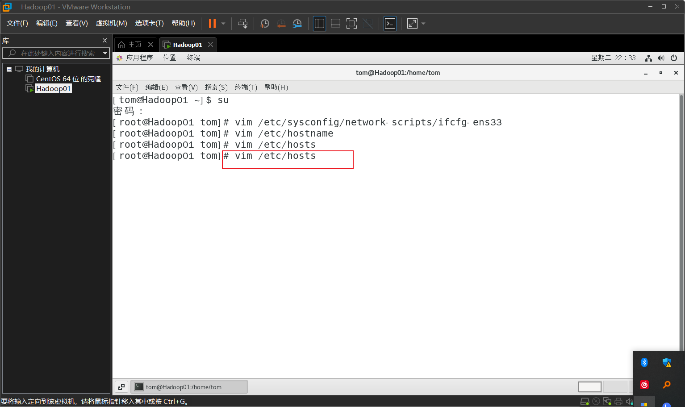
Task: Open GNOME 终端 app menu
Action: (x=194, y=58)
